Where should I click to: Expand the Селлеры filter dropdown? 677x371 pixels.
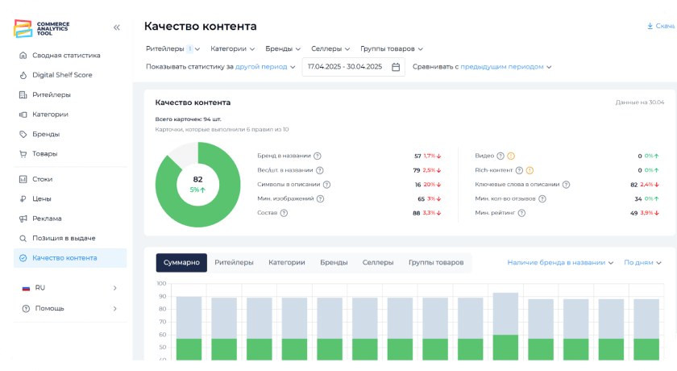tap(330, 49)
